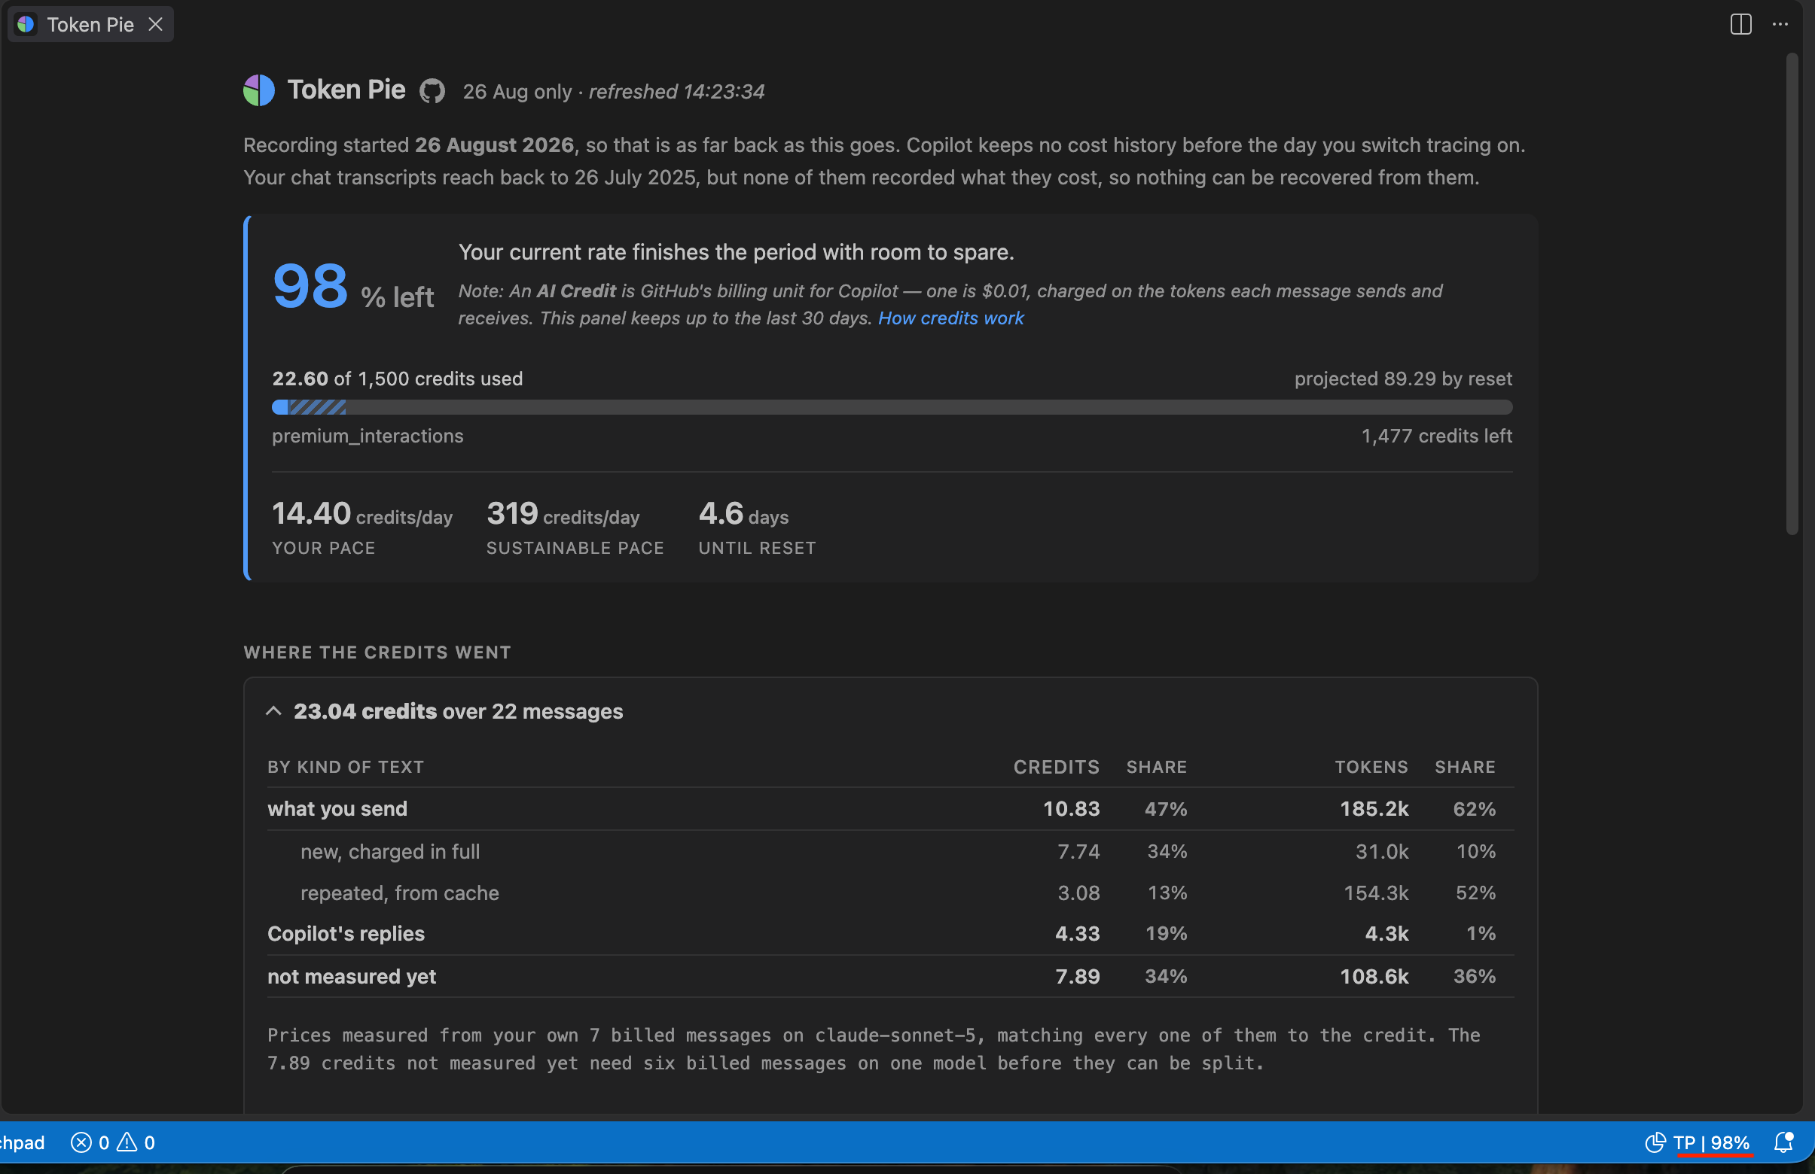
Task: Collapse the 23.04 credits over 22 messages section
Action: [274, 711]
